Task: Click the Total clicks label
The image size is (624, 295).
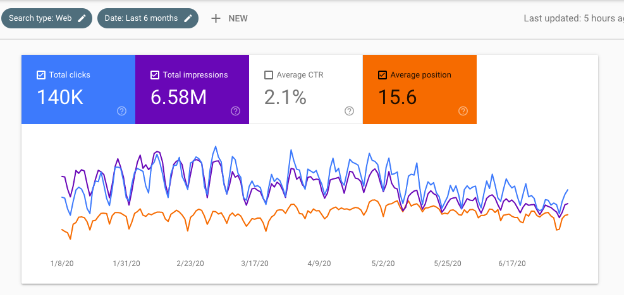Action: pyautogui.click(x=70, y=75)
